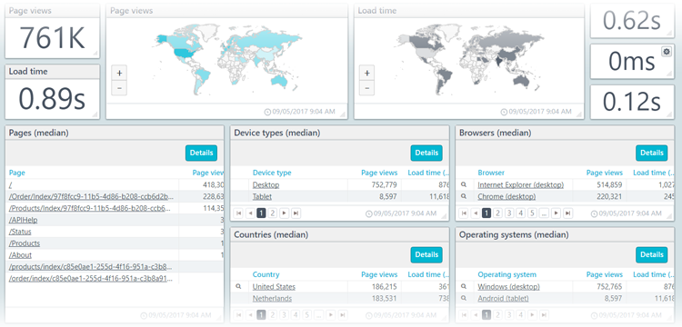Viewport: 682px width, 327px height.
Task: Open the Netherlands country link
Action: click(x=272, y=298)
